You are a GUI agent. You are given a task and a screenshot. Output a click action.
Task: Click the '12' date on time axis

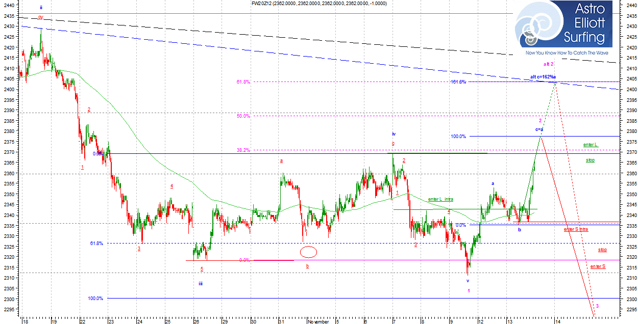pos(480,321)
